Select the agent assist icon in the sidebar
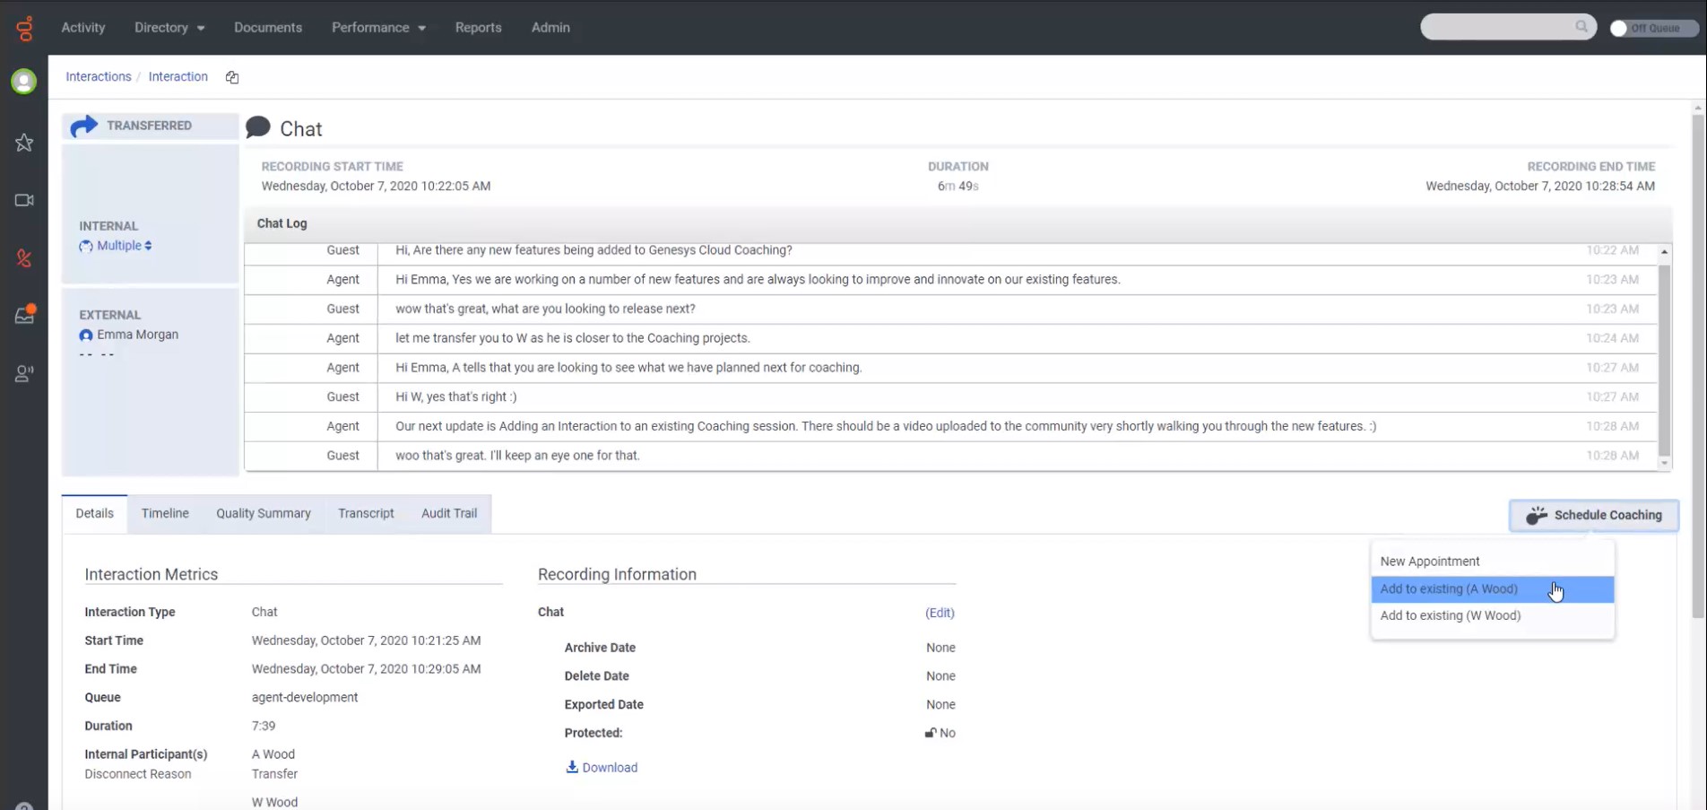The width and height of the screenshot is (1707, 810). [23, 373]
